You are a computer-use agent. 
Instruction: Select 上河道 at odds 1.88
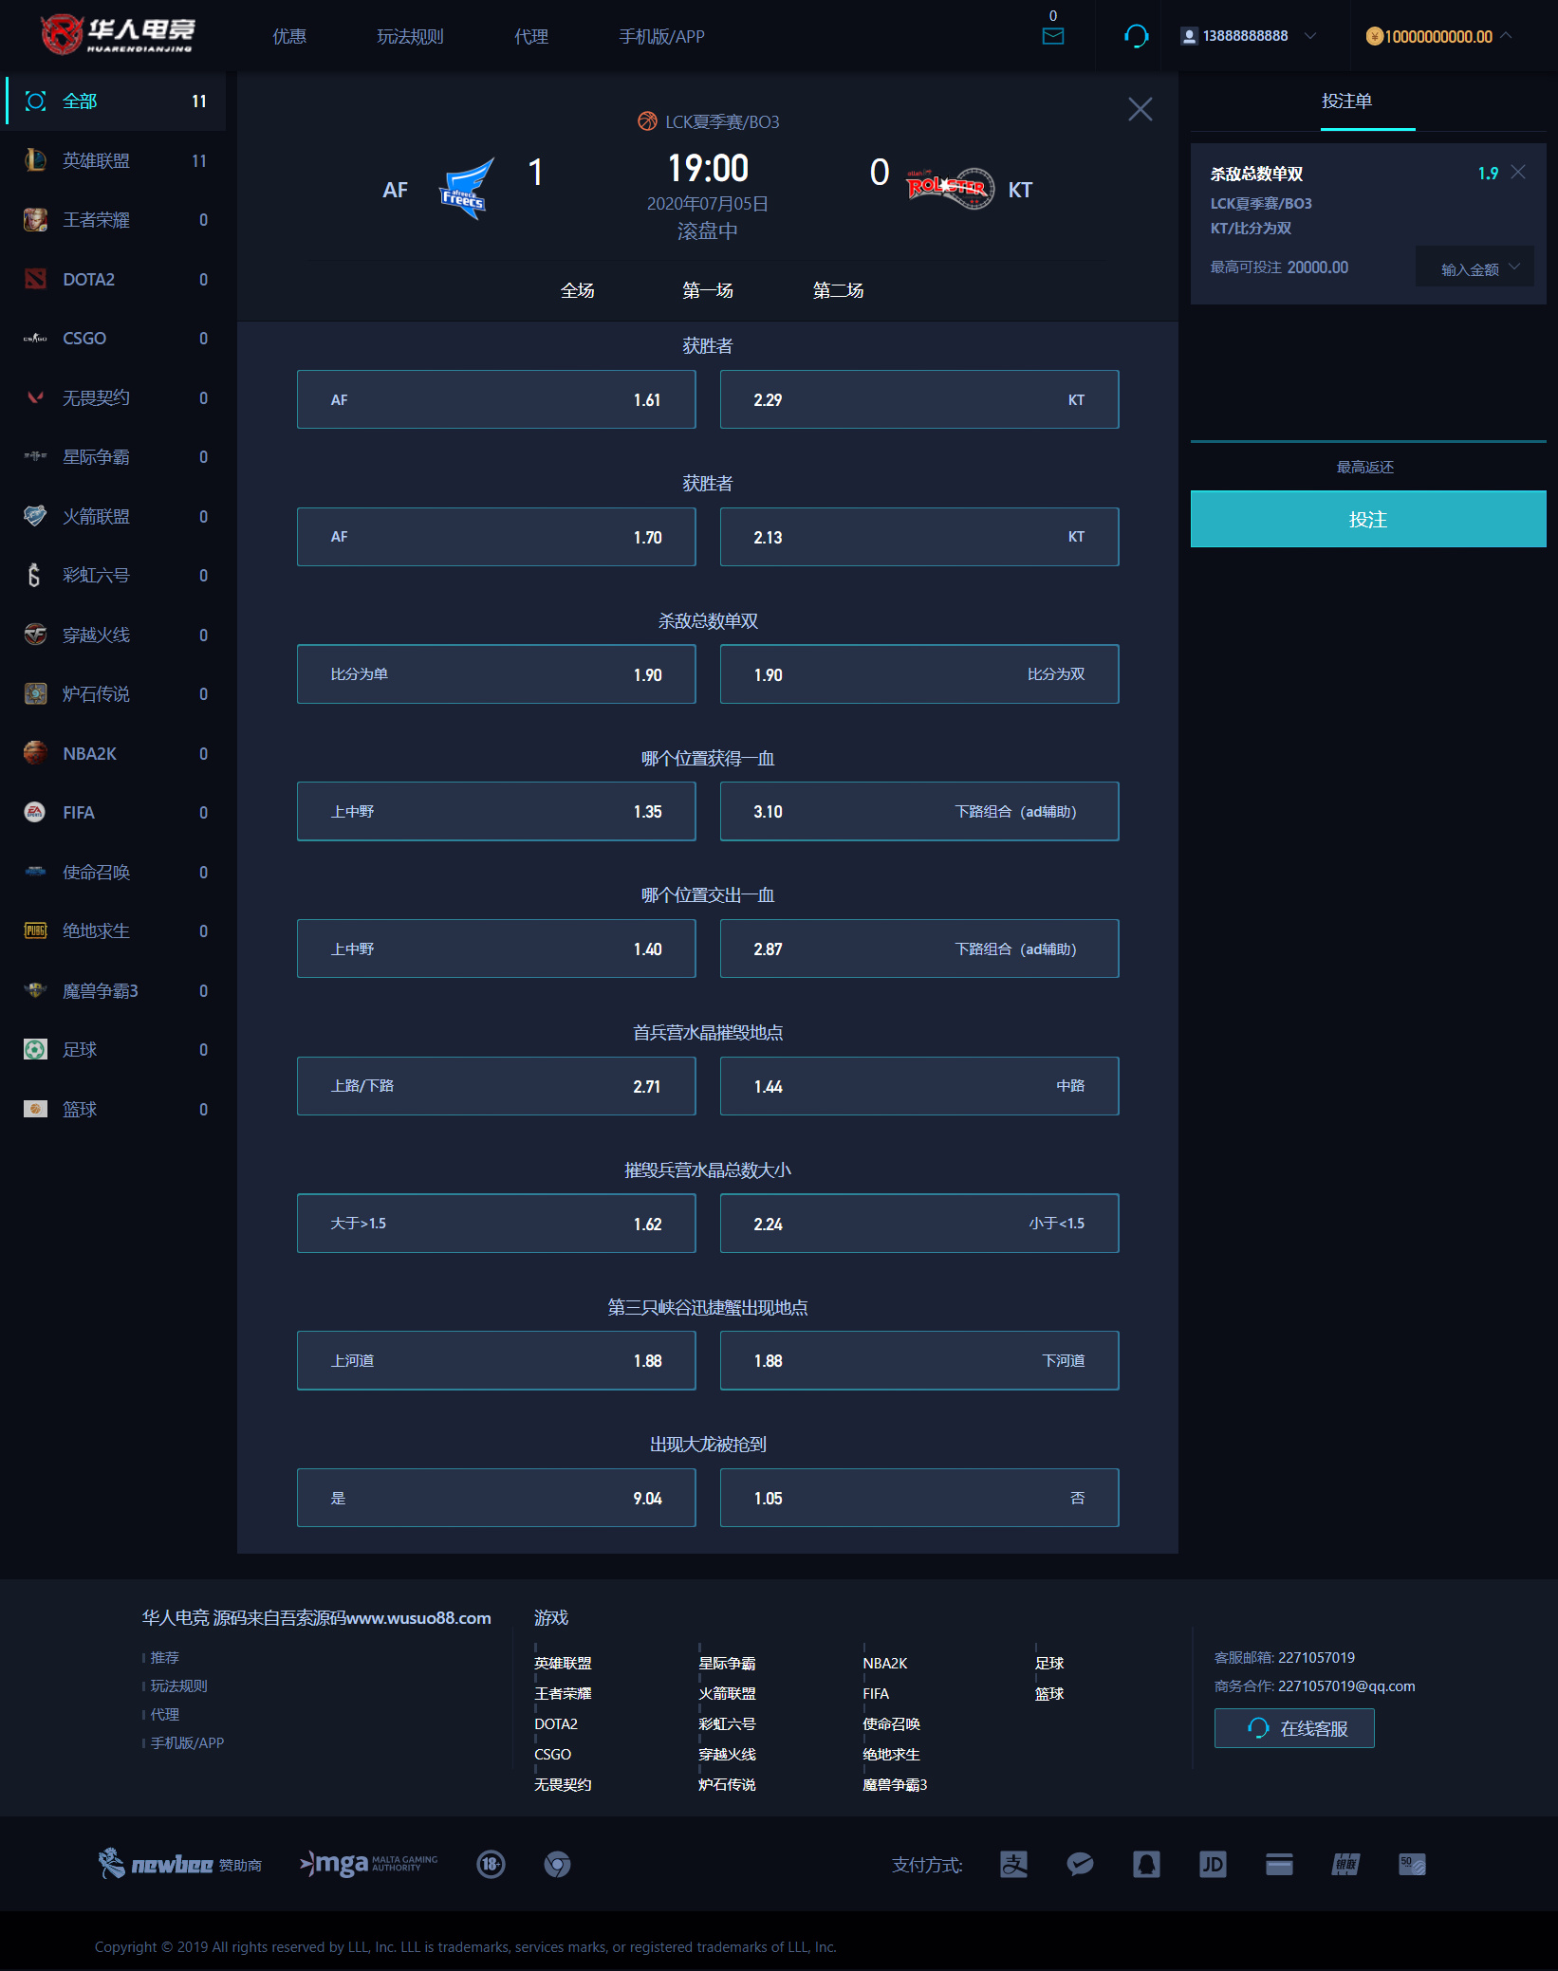(x=496, y=1360)
